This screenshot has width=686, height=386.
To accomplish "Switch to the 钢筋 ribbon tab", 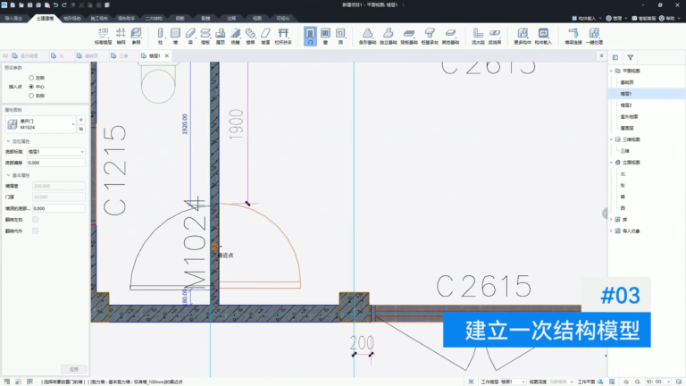I will (180, 19).
